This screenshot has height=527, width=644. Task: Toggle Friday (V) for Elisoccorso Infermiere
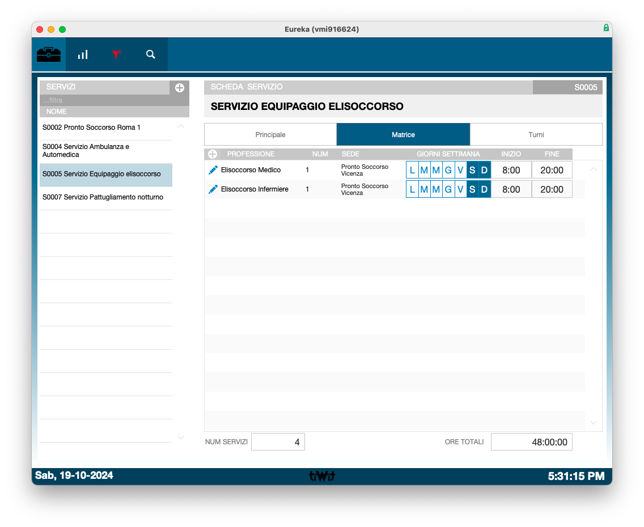tap(460, 189)
